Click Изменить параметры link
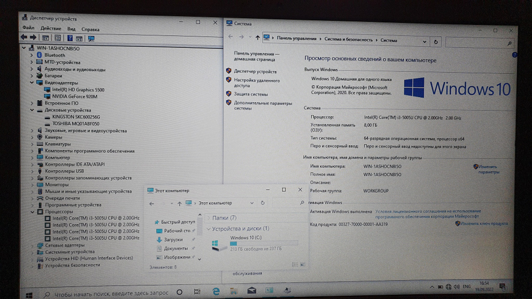The height and width of the screenshot is (299, 532). (488, 169)
